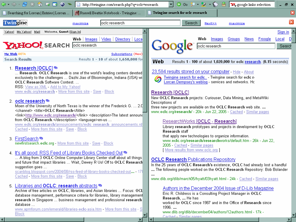Click the Yahoo! Search logo

pos(36,45)
